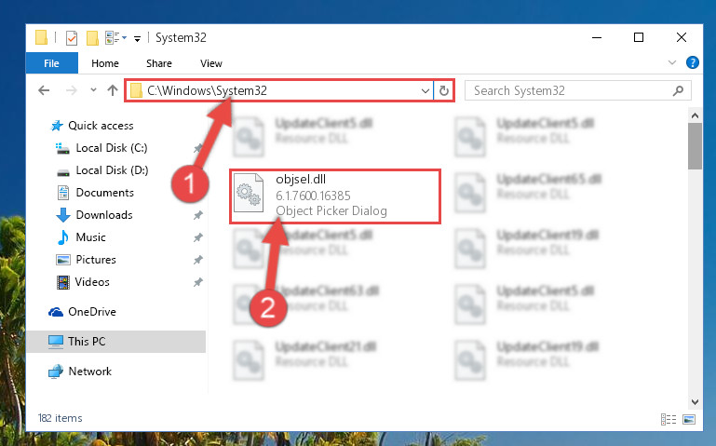
Task: Go back with the left arrow
Action: coord(44,90)
